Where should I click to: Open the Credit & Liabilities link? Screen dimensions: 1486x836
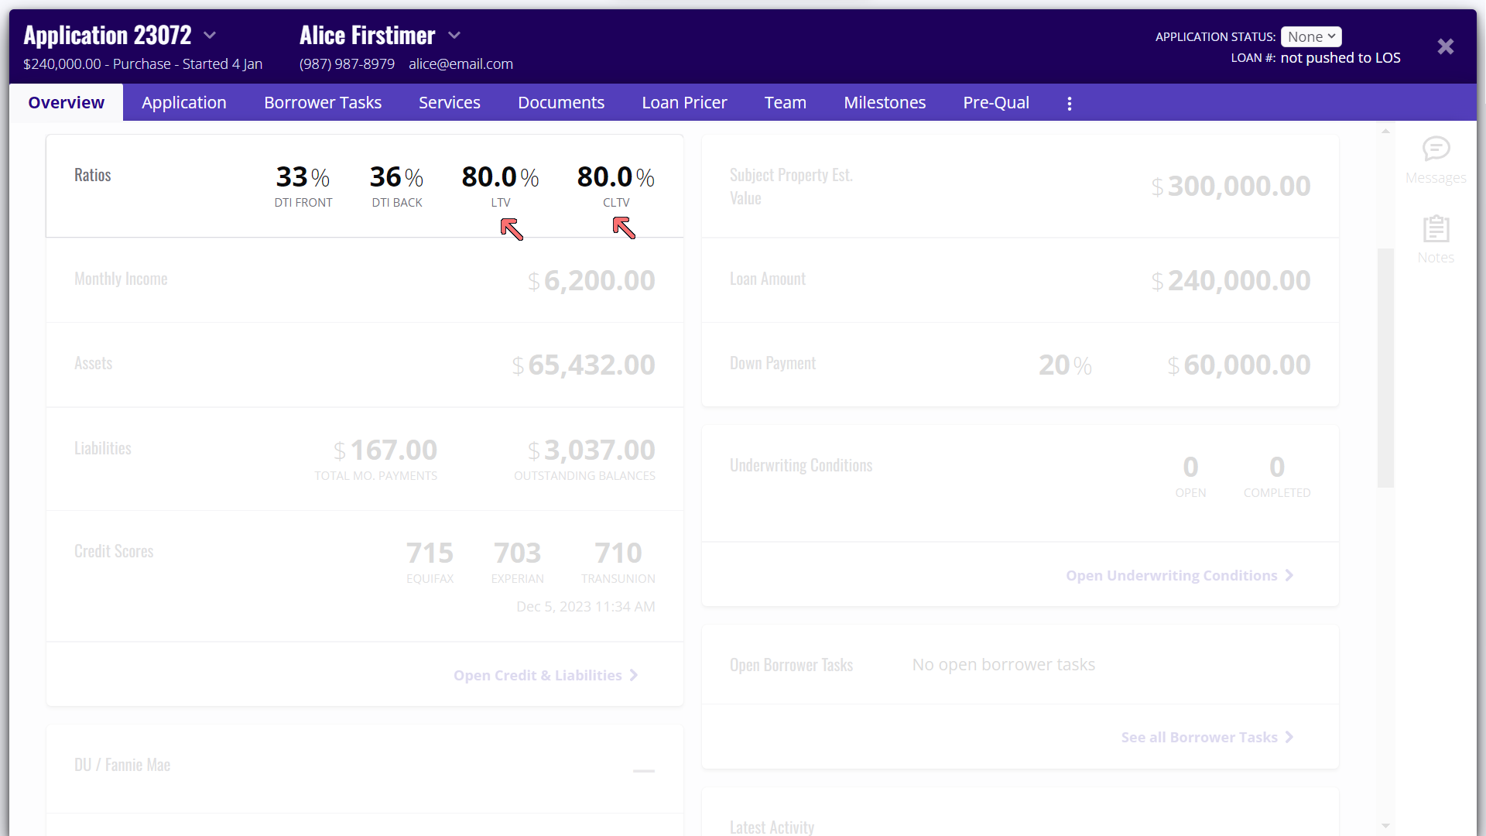(x=537, y=675)
